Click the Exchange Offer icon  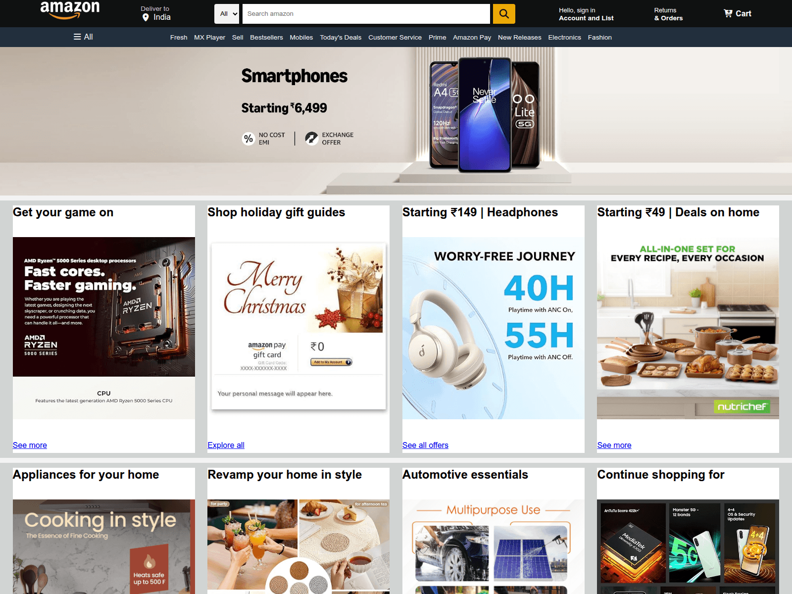pyautogui.click(x=311, y=138)
